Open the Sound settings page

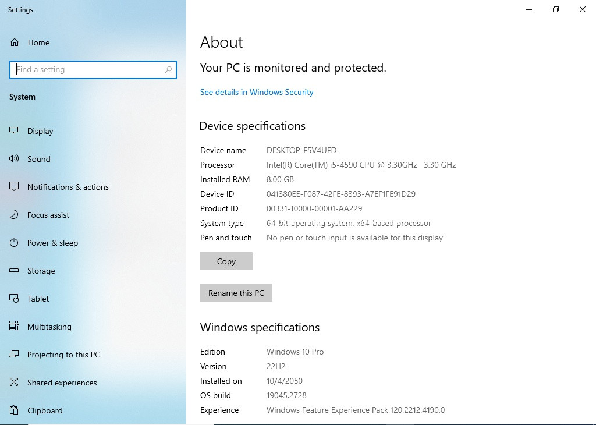click(x=39, y=159)
